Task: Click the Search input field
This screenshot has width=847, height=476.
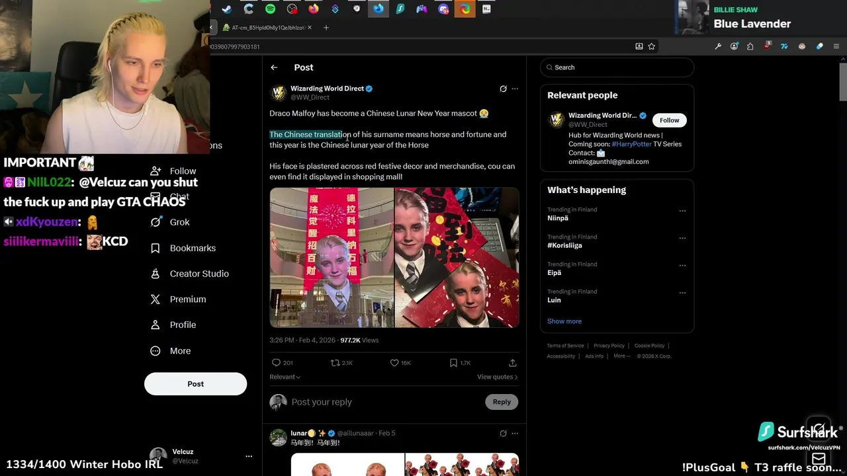Action: pyautogui.click(x=617, y=67)
